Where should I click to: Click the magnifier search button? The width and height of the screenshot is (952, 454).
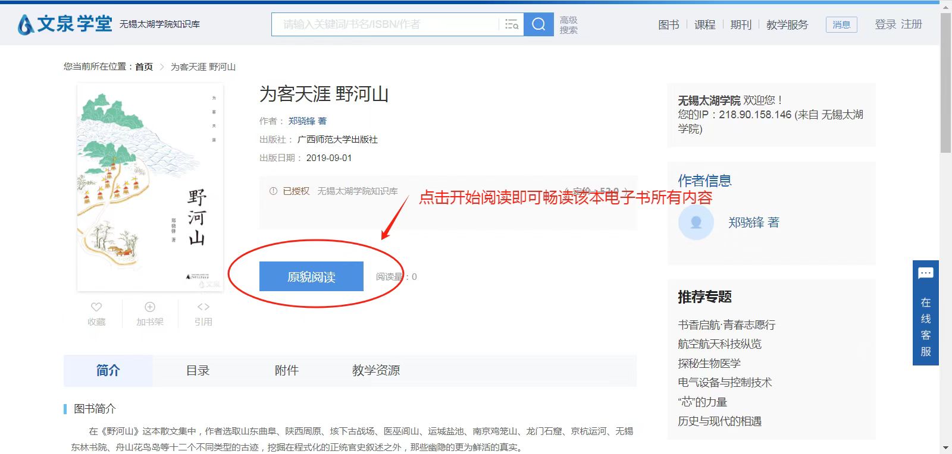pyautogui.click(x=538, y=24)
